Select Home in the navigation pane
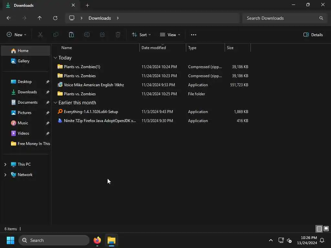The height and width of the screenshot is (248, 331). pos(26,51)
